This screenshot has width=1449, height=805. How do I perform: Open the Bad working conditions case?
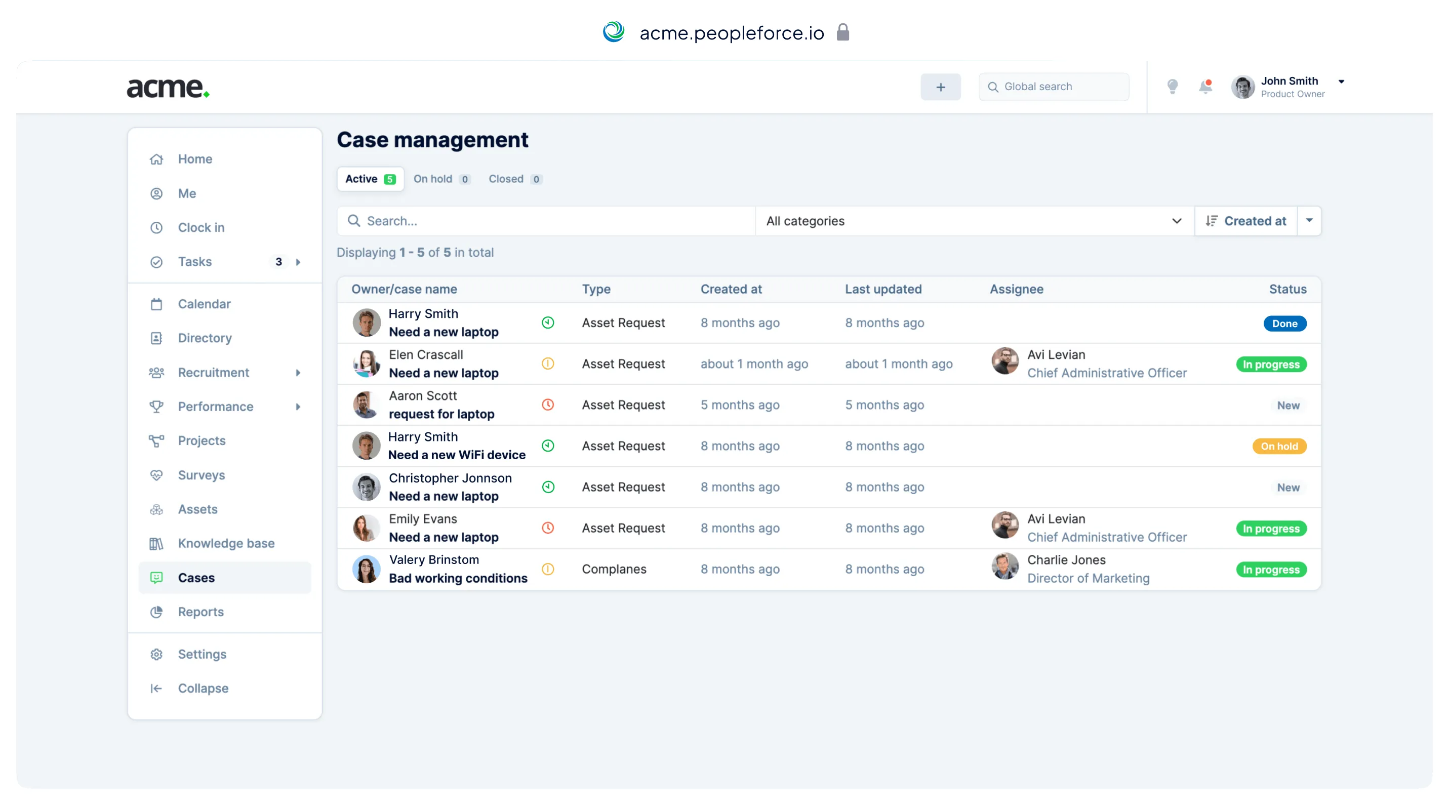click(x=458, y=578)
